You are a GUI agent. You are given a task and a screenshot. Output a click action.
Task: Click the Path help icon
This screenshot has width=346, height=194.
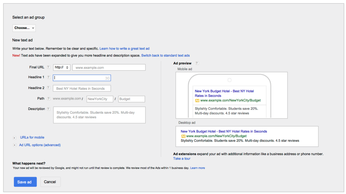[49, 99]
